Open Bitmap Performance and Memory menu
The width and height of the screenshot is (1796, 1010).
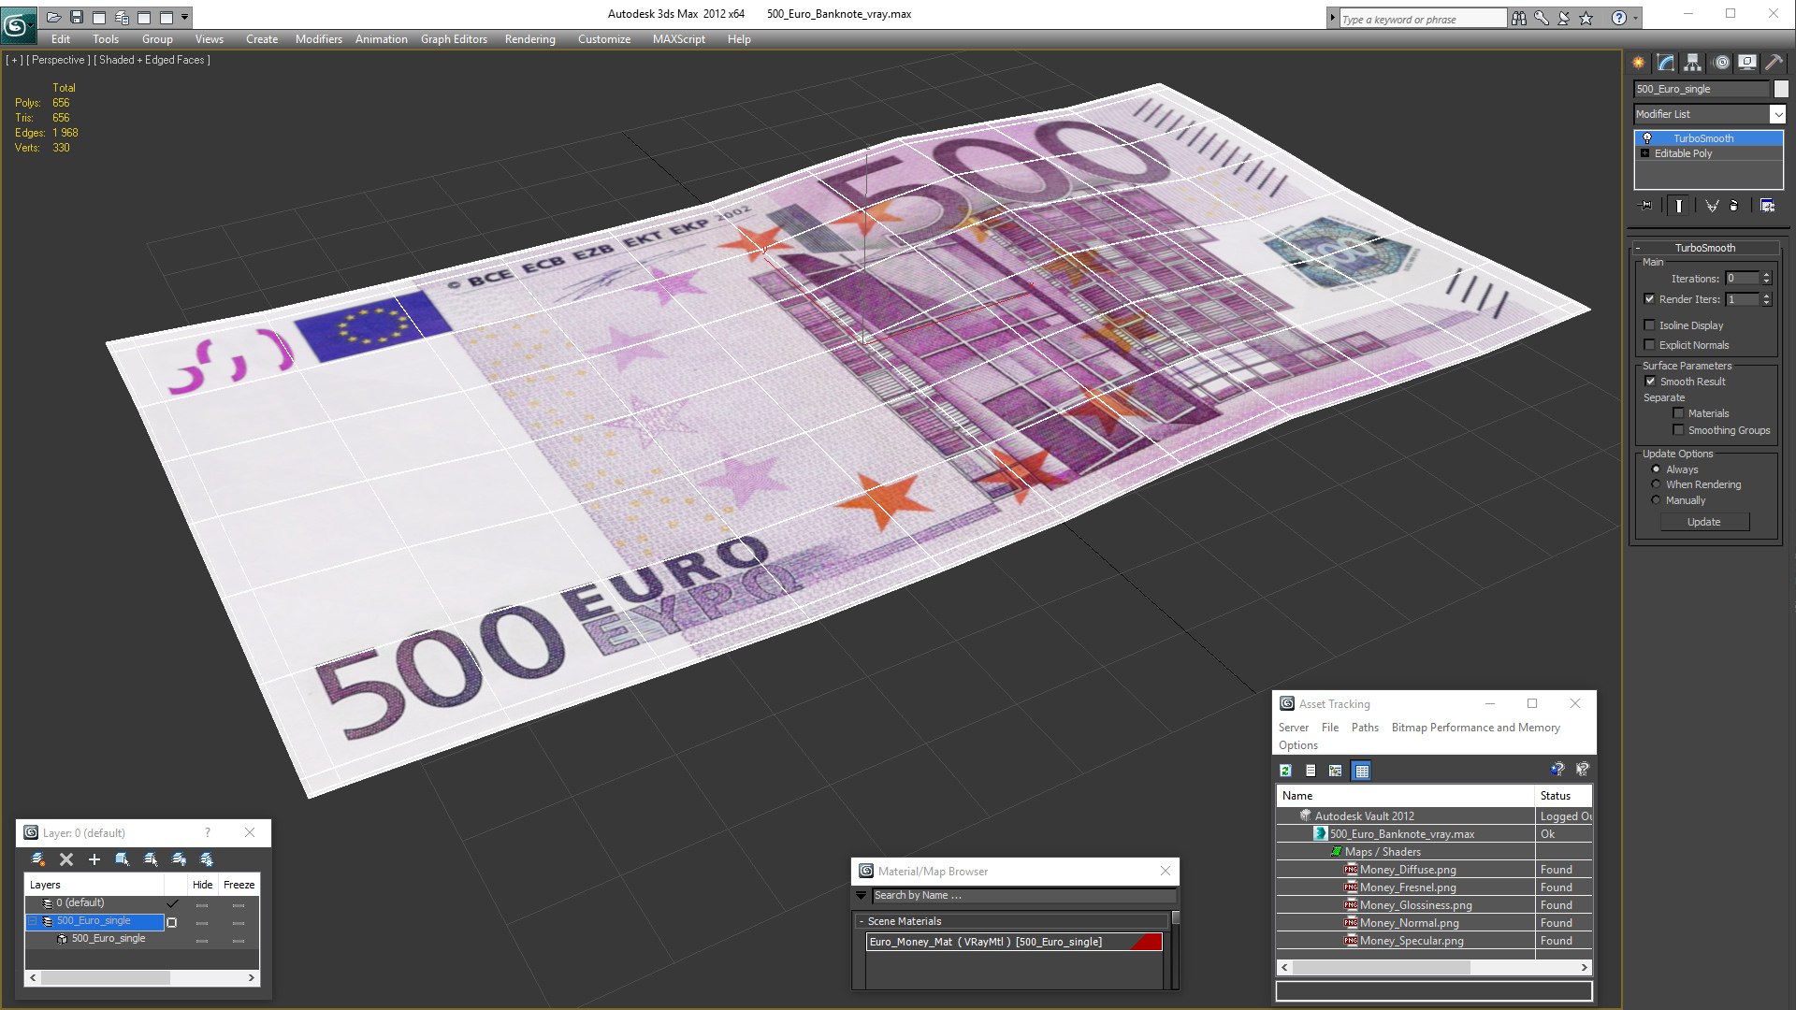(1475, 728)
